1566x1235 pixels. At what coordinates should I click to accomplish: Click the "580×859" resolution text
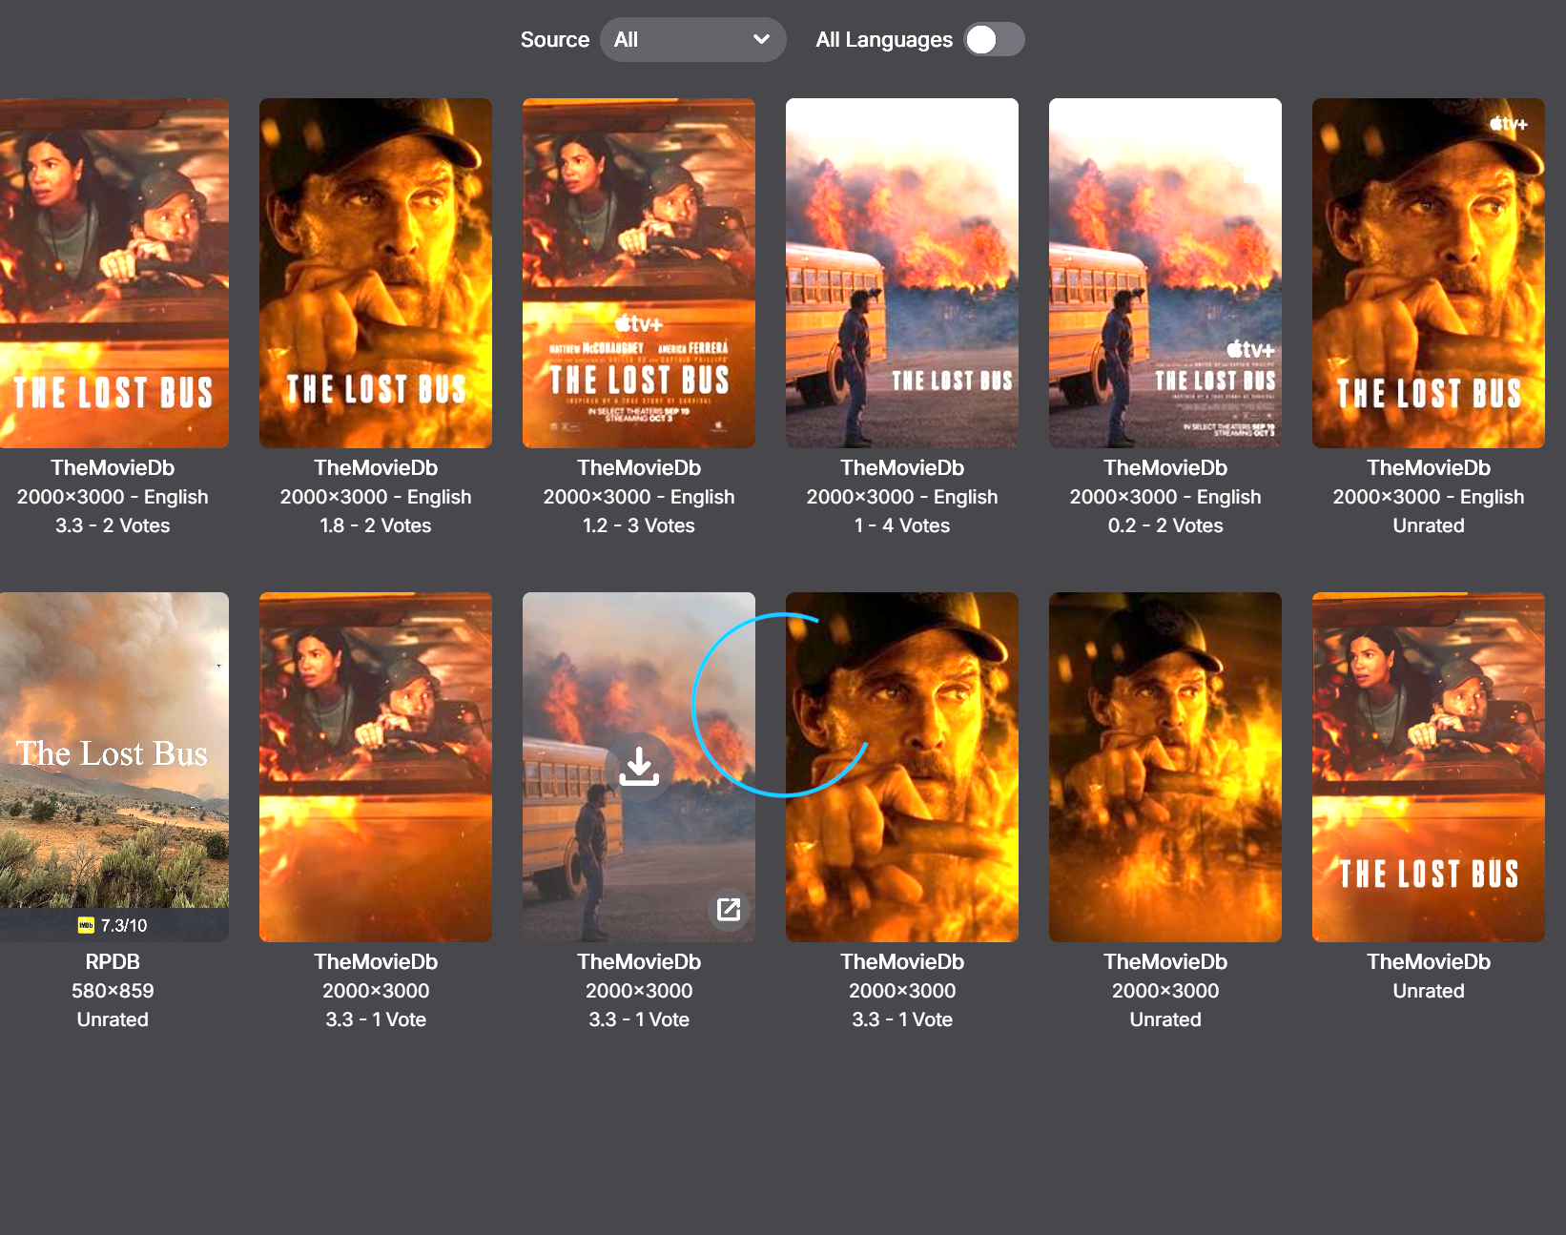(113, 991)
